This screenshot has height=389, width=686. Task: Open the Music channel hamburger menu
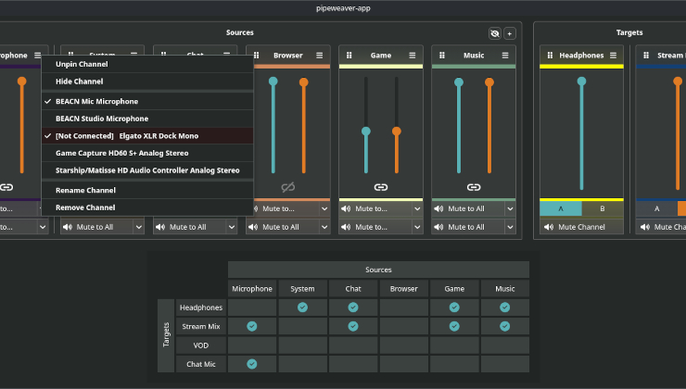(505, 56)
